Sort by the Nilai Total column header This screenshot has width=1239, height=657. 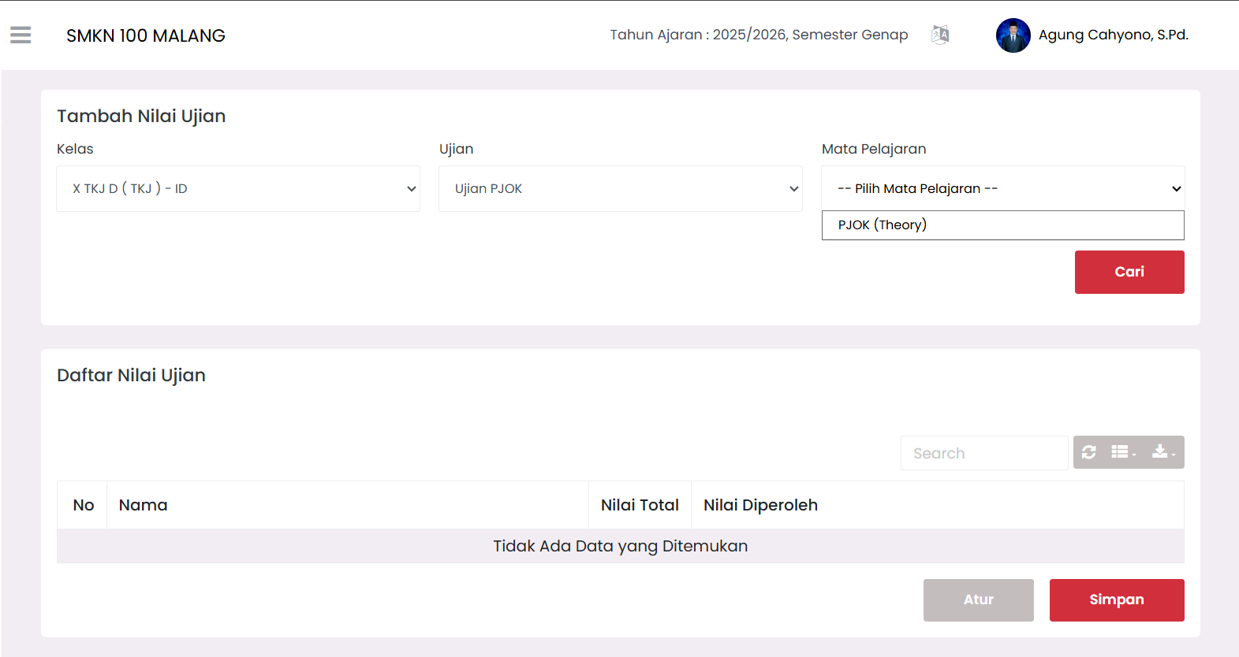(640, 505)
